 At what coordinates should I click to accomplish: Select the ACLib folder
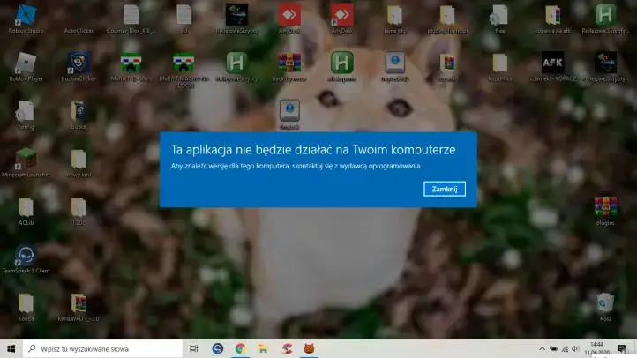click(26, 211)
